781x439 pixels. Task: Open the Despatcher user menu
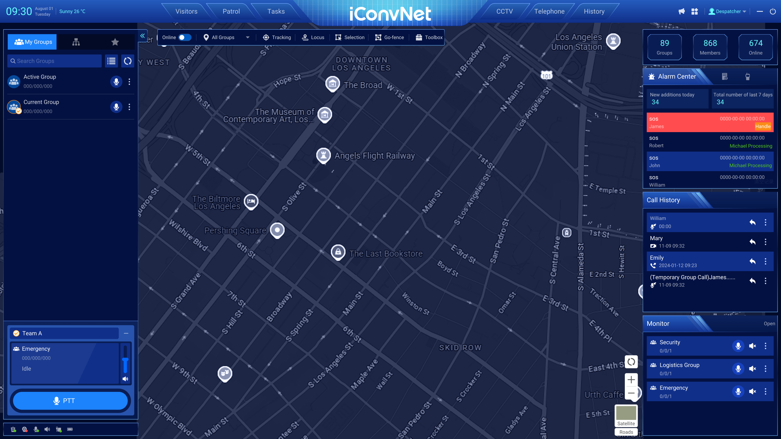727,12
